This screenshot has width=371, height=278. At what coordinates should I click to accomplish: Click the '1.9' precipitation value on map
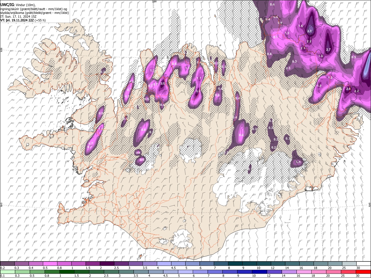[321, 56]
